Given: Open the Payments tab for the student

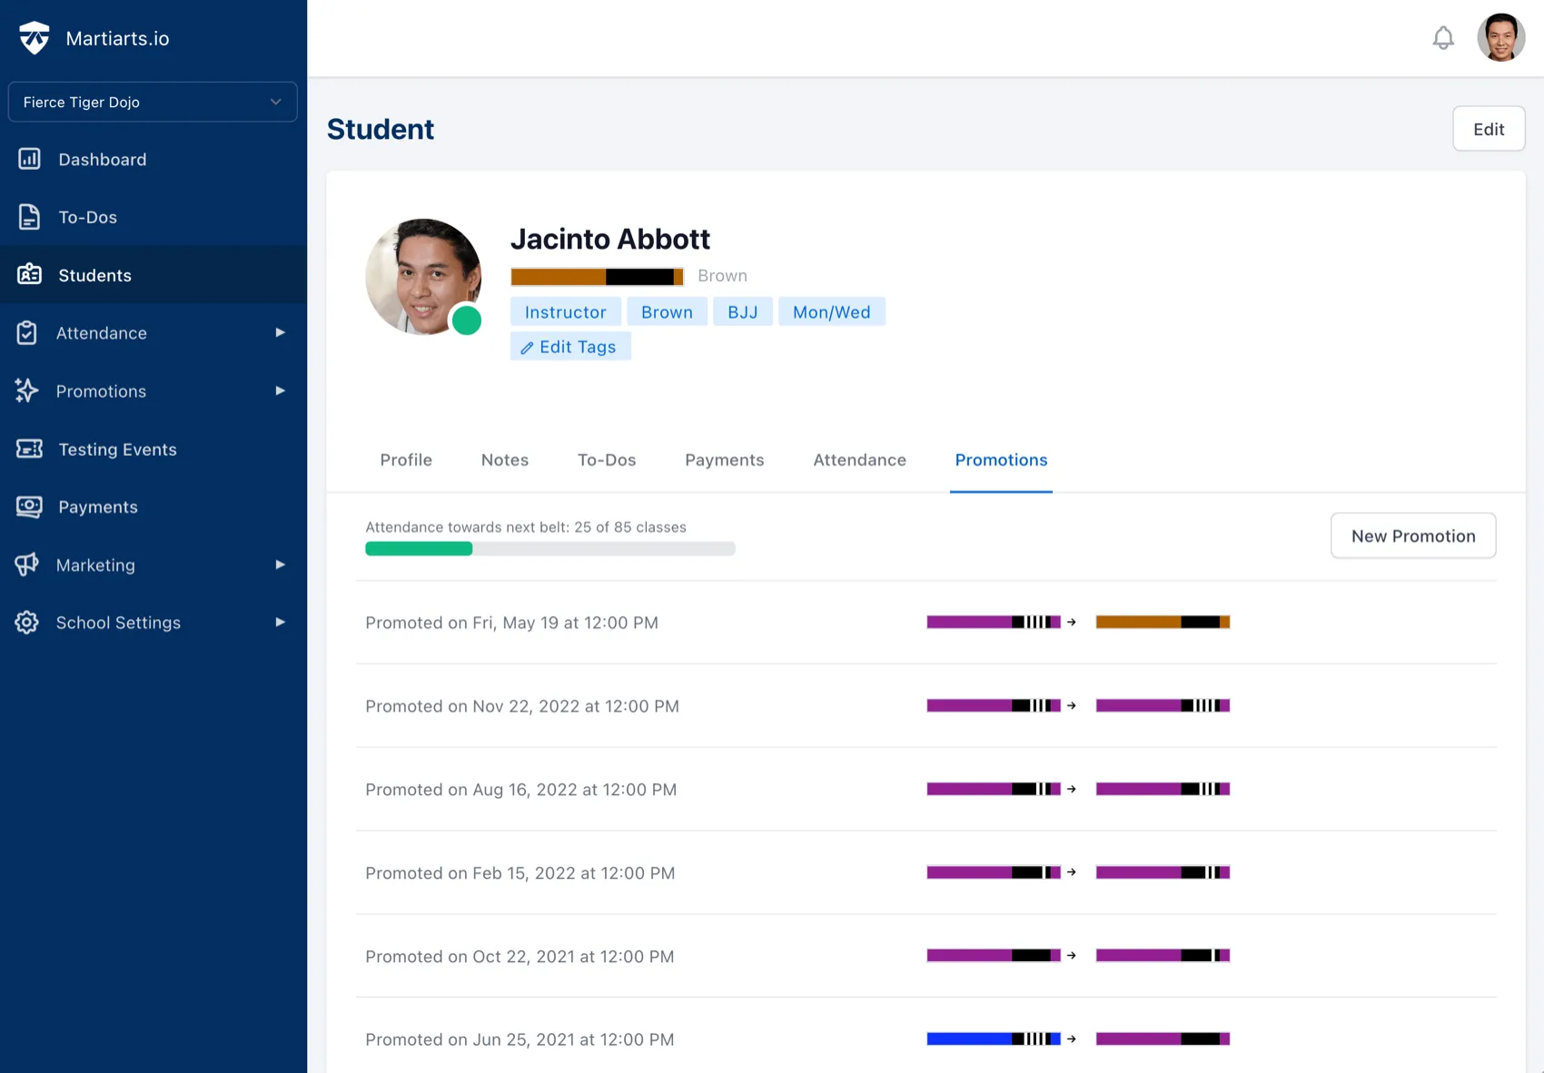Looking at the screenshot, I should (x=724, y=460).
